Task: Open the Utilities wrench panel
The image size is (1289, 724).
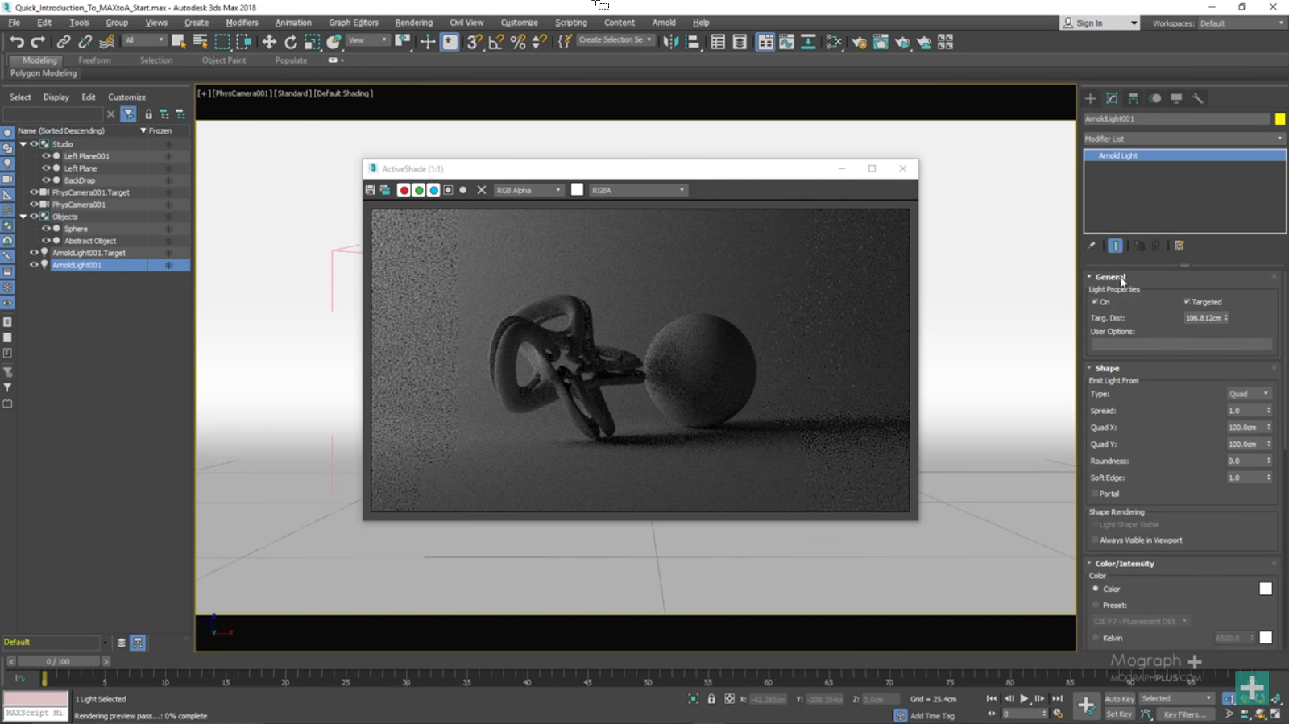Action: (x=1198, y=98)
